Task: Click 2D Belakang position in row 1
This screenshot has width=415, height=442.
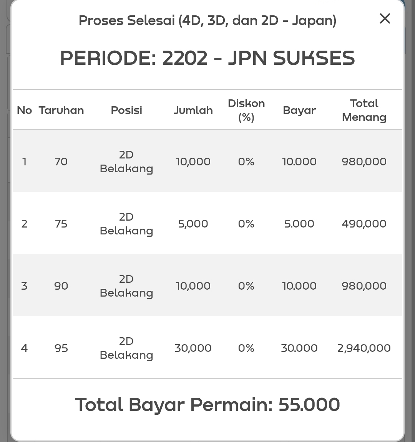Action: tap(126, 162)
